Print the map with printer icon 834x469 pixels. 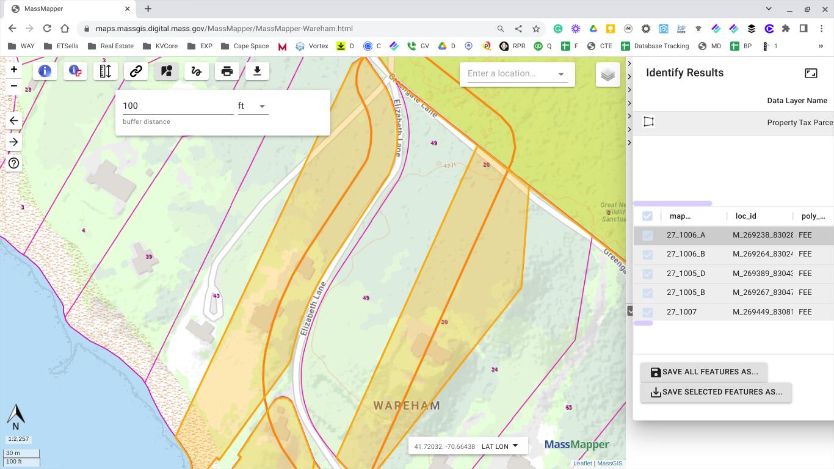[227, 71]
